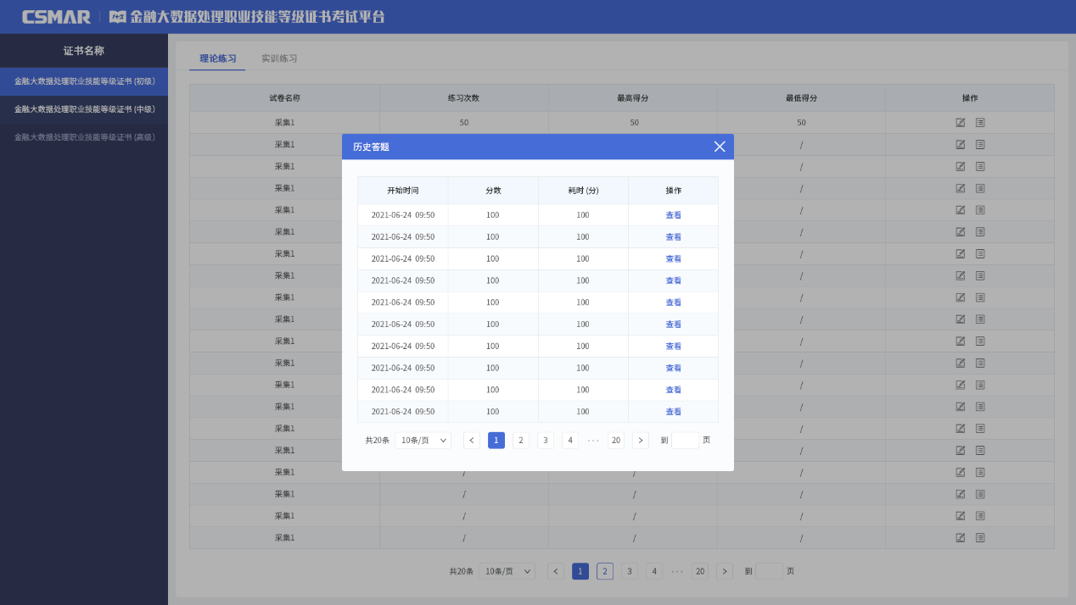
Task: Click the edit icon in the last table row
Action: [x=961, y=537]
